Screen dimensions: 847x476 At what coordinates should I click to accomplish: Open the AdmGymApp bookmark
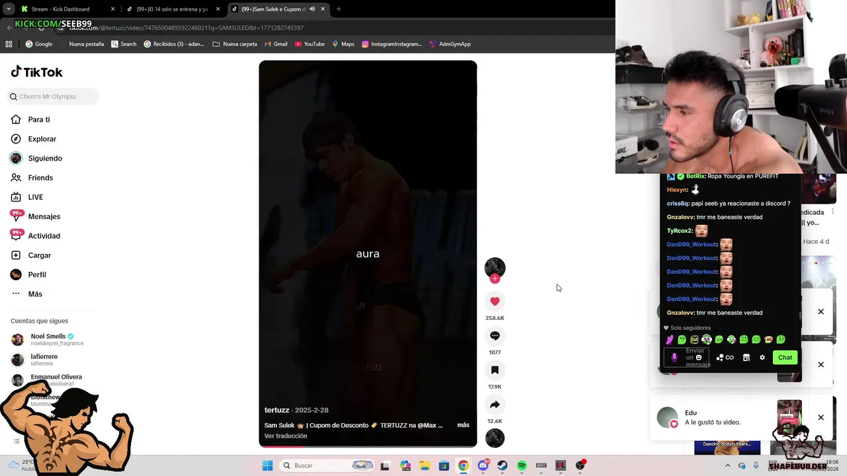[450, 44]
